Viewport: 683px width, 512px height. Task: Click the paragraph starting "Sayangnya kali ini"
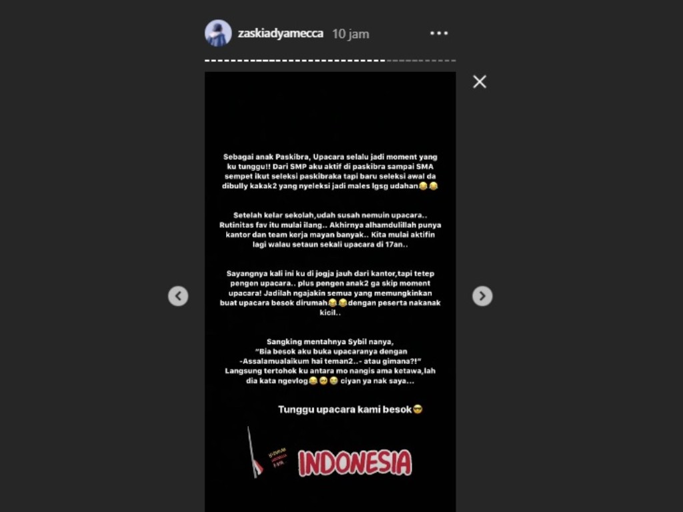click(x=330, y=293)
